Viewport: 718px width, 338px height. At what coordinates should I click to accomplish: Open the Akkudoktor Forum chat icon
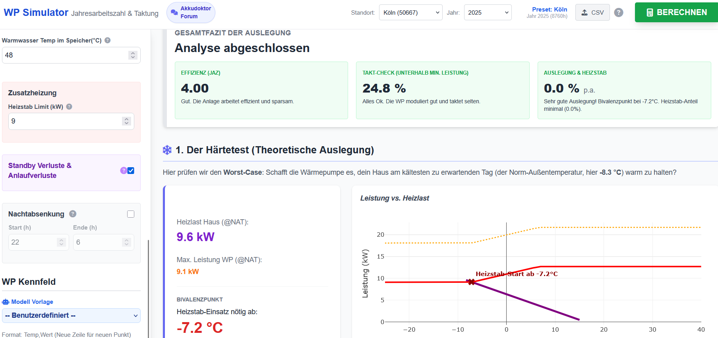point(174,12)
